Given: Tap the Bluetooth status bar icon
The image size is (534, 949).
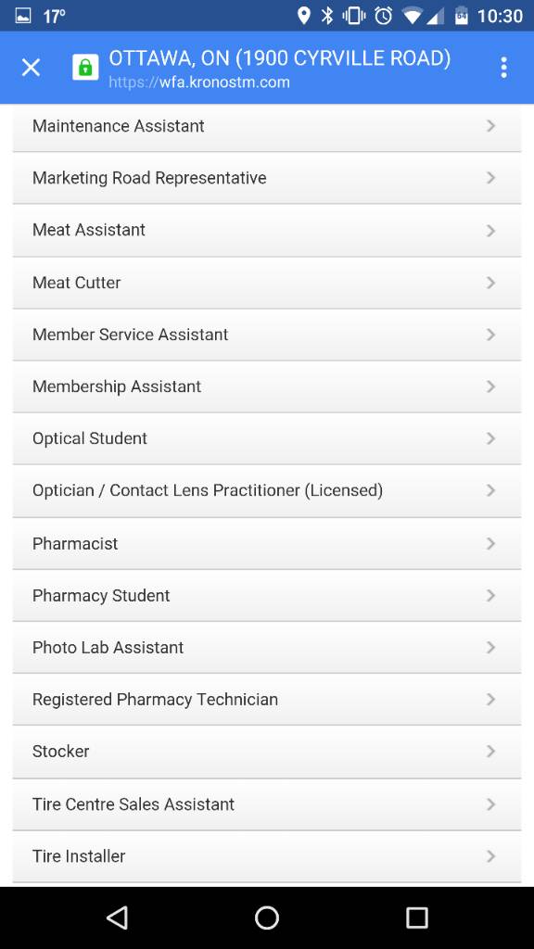Looking at the screenshot, I should [x=327, y=16].
